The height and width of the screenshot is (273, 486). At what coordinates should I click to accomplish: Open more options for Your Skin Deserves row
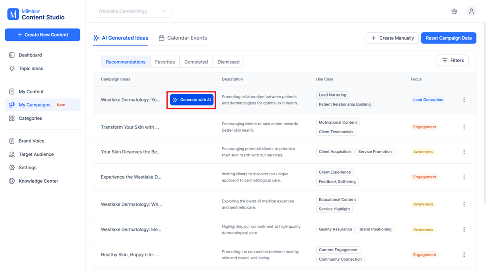(464, 152)
